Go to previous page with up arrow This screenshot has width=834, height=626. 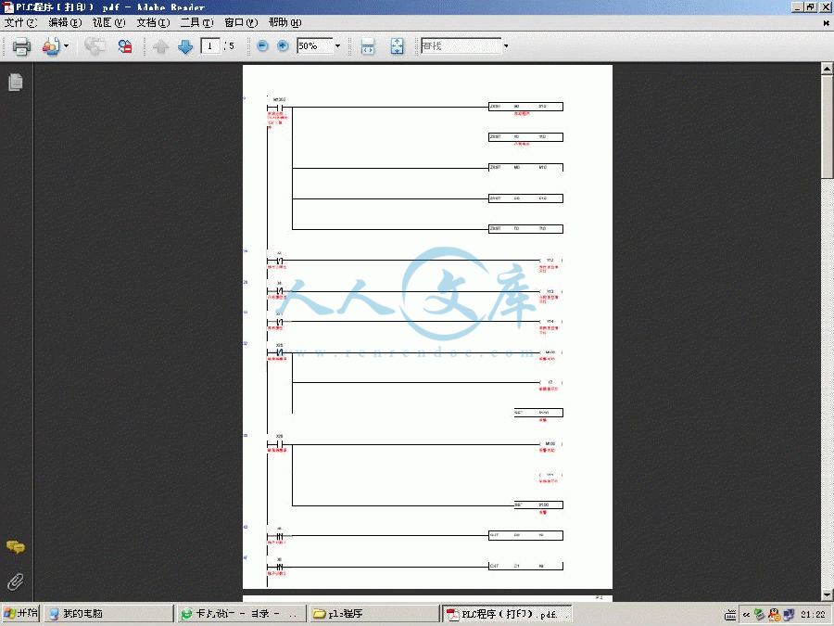160,47
